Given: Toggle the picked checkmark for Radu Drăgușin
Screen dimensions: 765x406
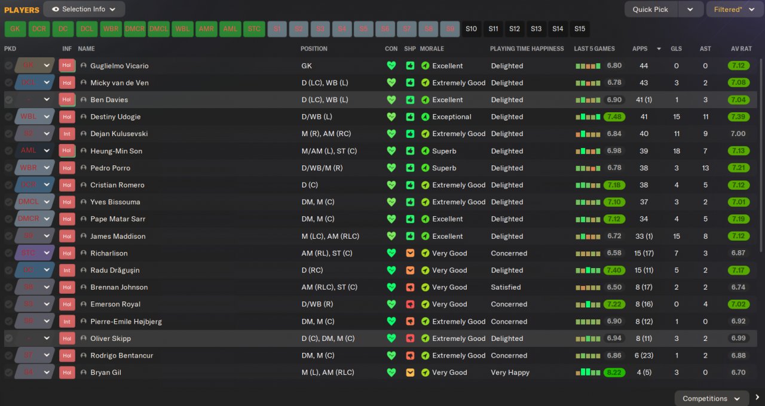Looking at the screenshot, I should [8, 270].
